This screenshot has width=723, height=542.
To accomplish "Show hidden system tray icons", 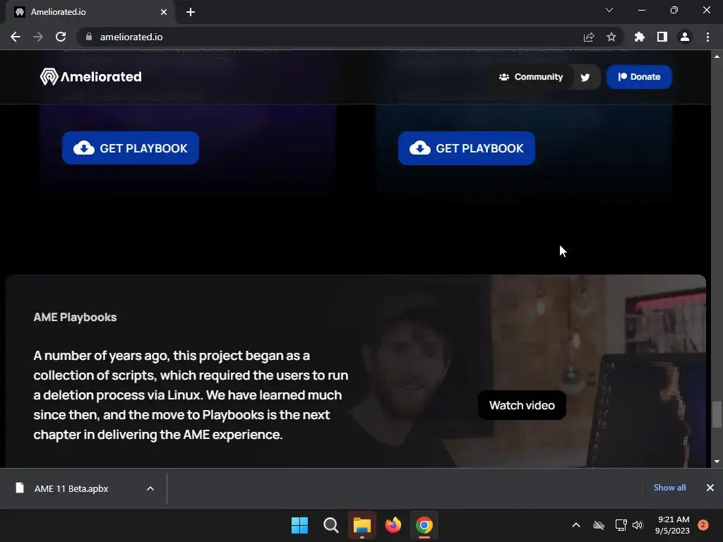I will (576, 525).
